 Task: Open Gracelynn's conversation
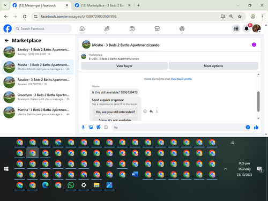[x=38, y=97]
